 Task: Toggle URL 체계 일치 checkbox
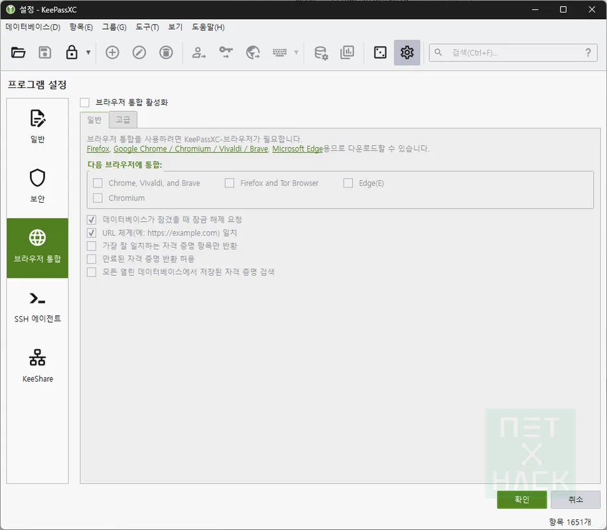coord(92,233)
